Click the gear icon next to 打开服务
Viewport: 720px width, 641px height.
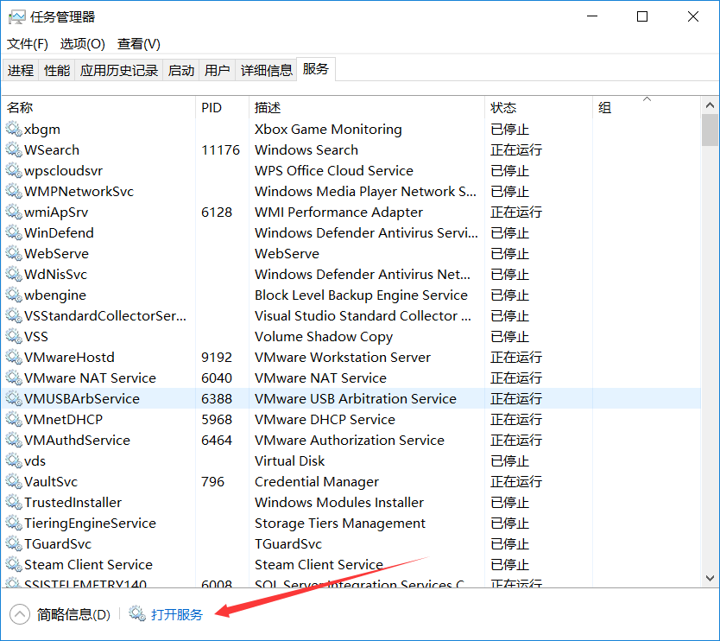137,614
